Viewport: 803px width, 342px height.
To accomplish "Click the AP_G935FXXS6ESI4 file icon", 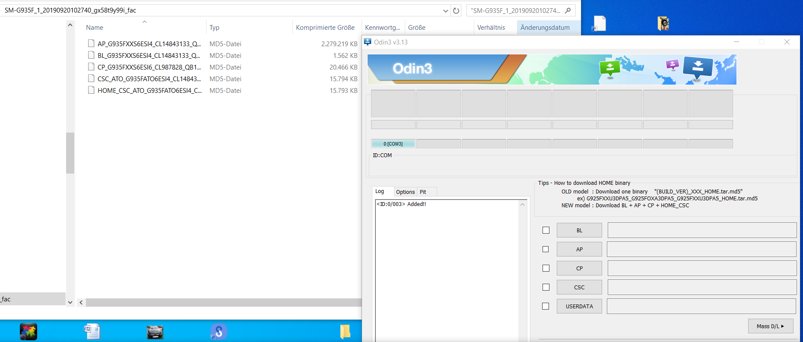I will pos(91,43).
